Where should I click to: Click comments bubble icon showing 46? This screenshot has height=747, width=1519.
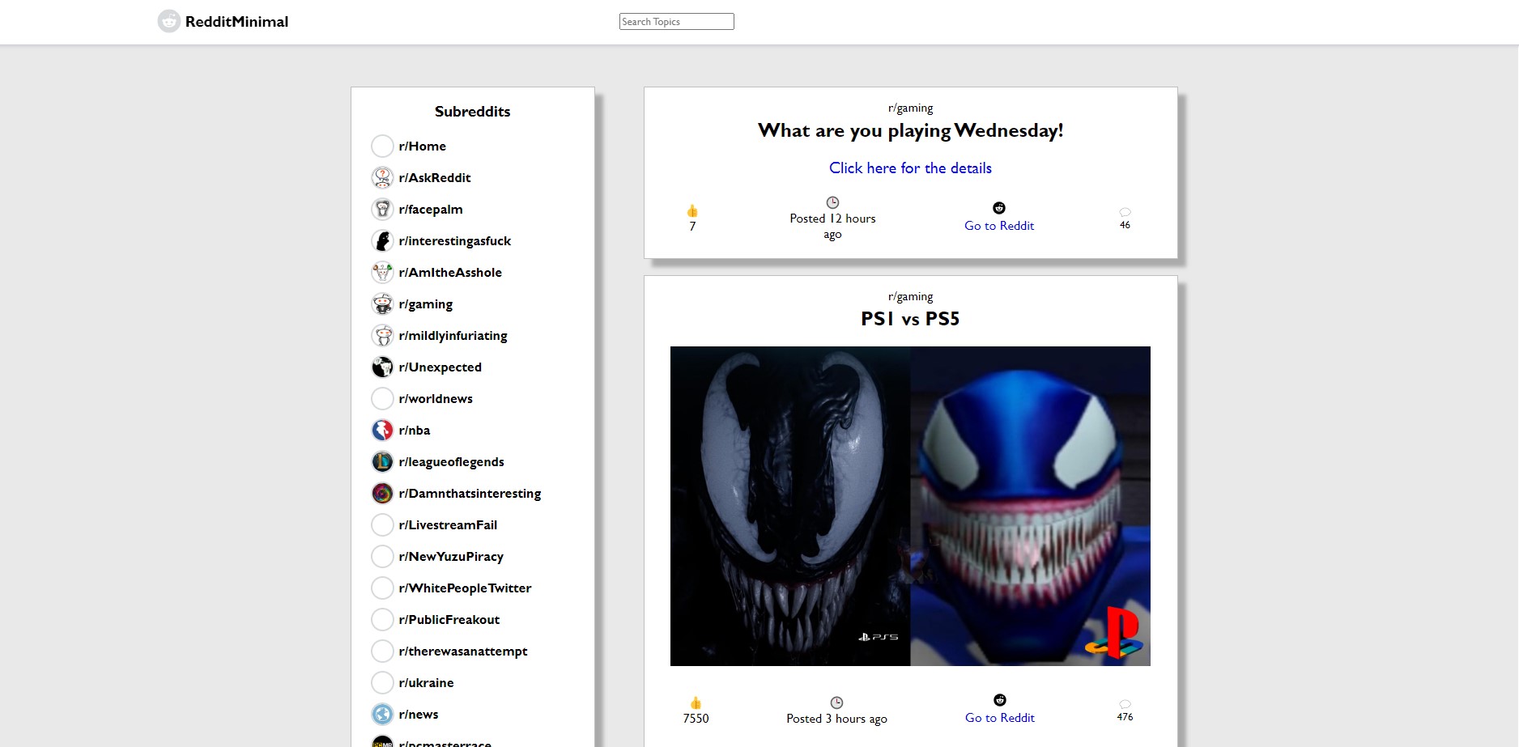1125,212
